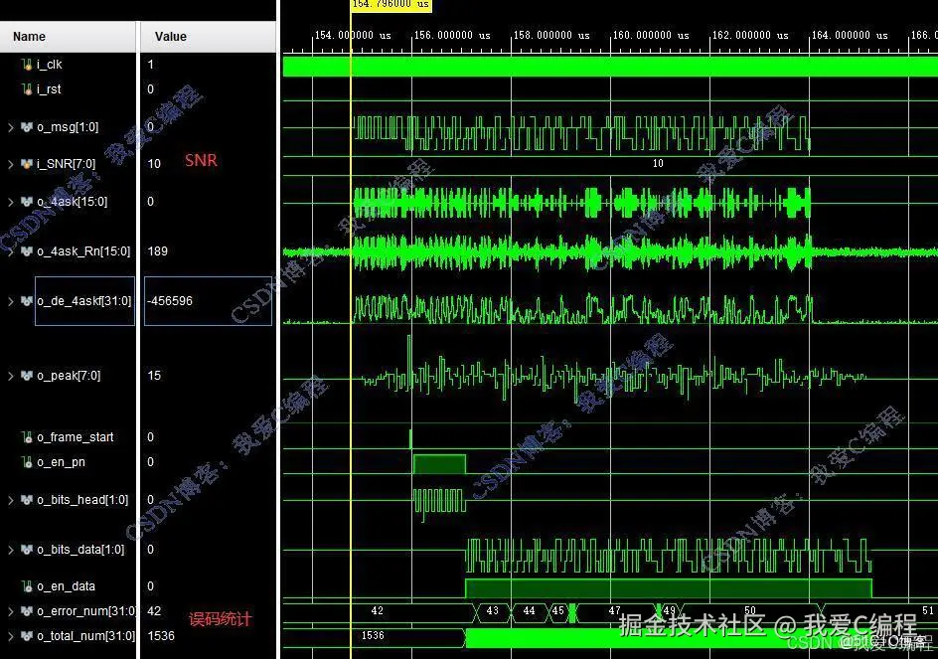
Task: Click the o_total_num[31:0] bus icon
Action: pos(26,636)
